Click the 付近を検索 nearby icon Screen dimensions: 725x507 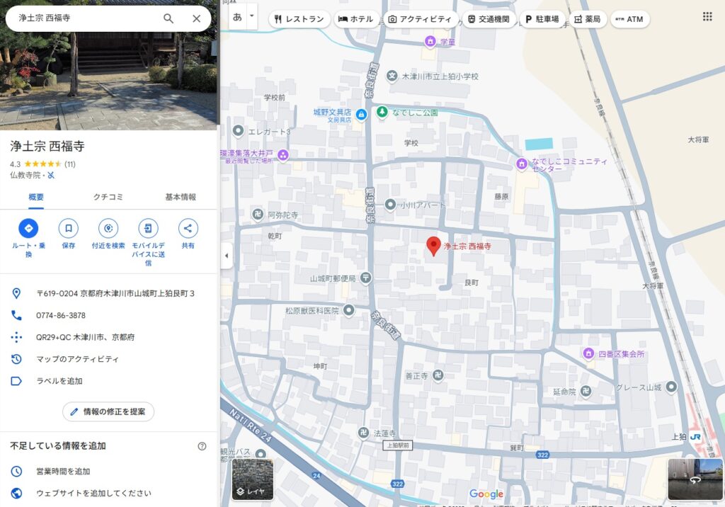pos(108,228)
